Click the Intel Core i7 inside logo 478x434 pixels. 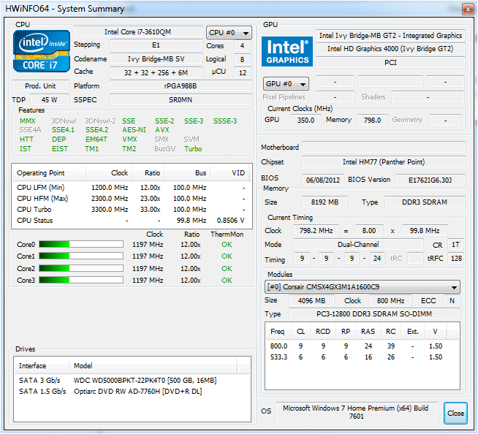point(42,51)
